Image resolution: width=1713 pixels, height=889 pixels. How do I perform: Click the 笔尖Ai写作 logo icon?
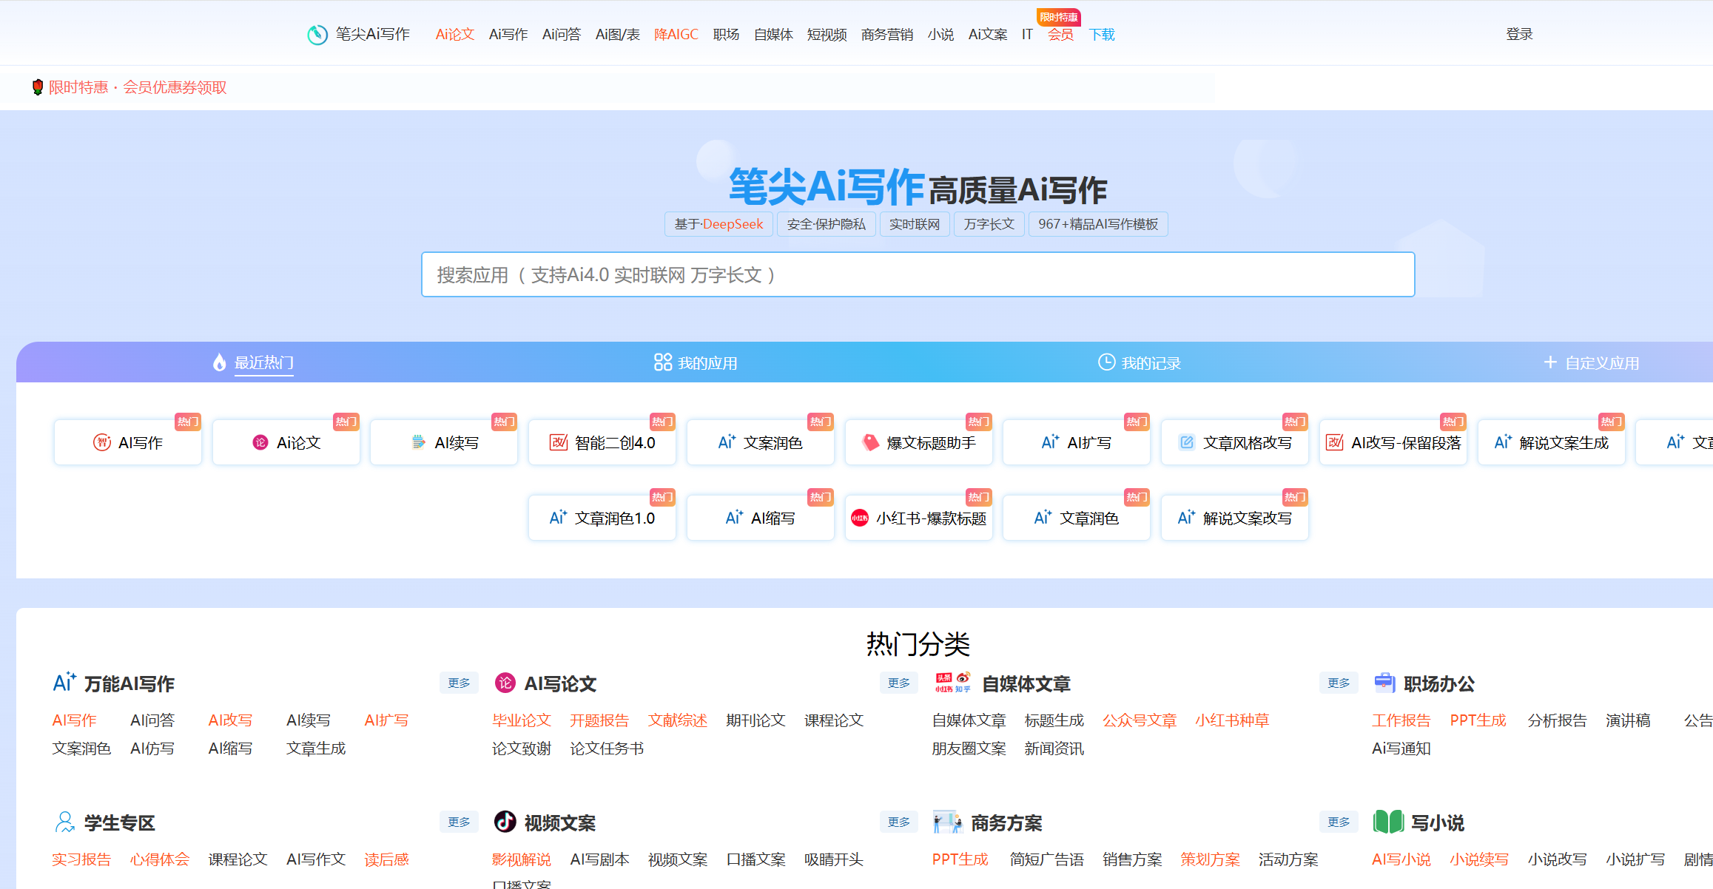point(317,35)
